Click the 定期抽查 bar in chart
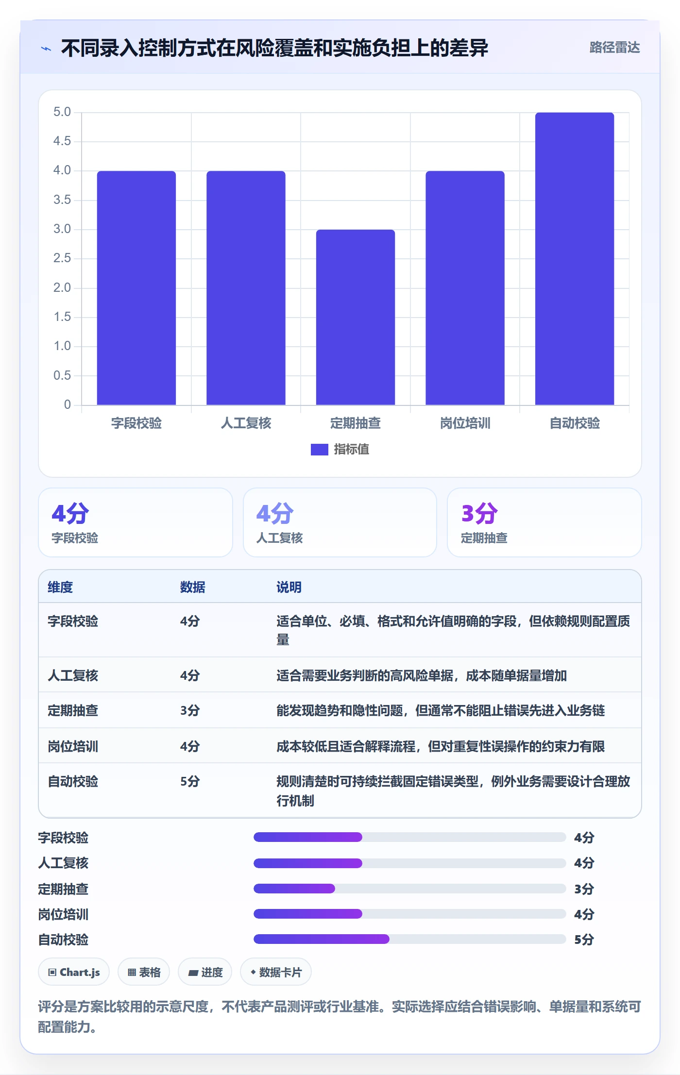Viewport: 680px width, 1075px height. tap(356, 317)
